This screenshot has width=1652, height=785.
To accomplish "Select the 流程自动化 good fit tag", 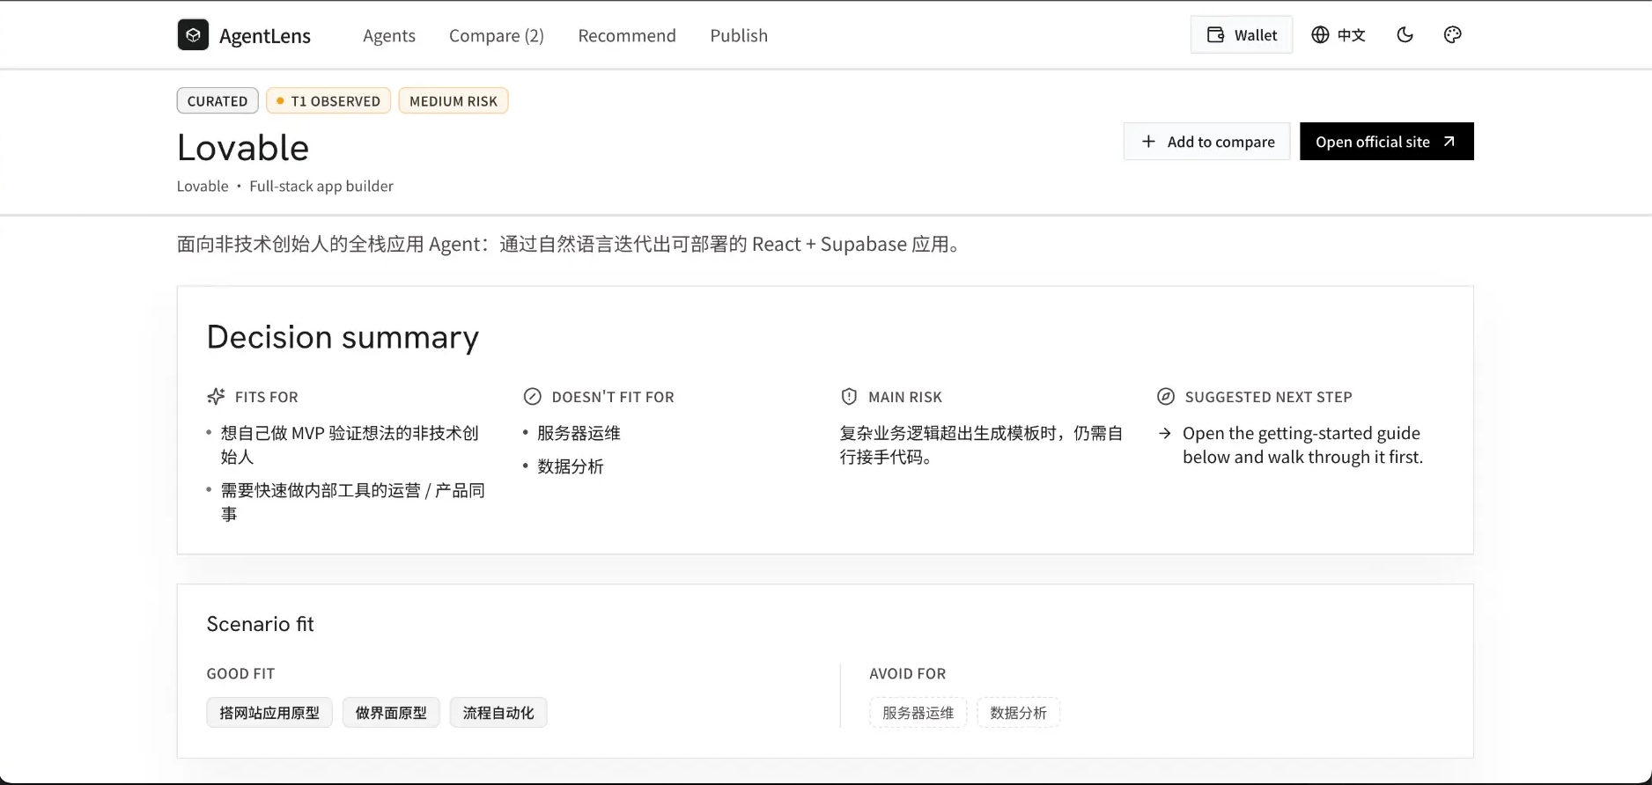I will (498, 713).
